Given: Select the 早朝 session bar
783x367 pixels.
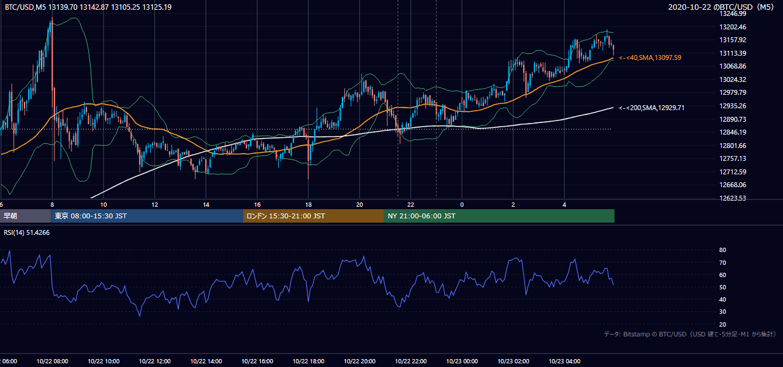Looking at the screenshot, I should pos(25,216).
